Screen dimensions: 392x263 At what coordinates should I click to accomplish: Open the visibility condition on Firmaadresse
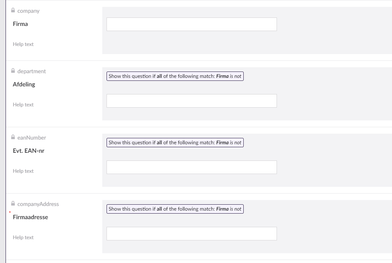pos(175,209)
